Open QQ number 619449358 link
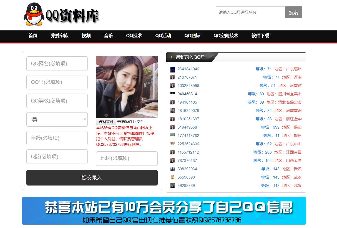 click(x=187, y=127)
